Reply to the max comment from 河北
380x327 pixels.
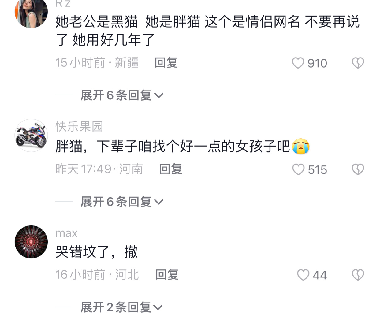(167, 275)
